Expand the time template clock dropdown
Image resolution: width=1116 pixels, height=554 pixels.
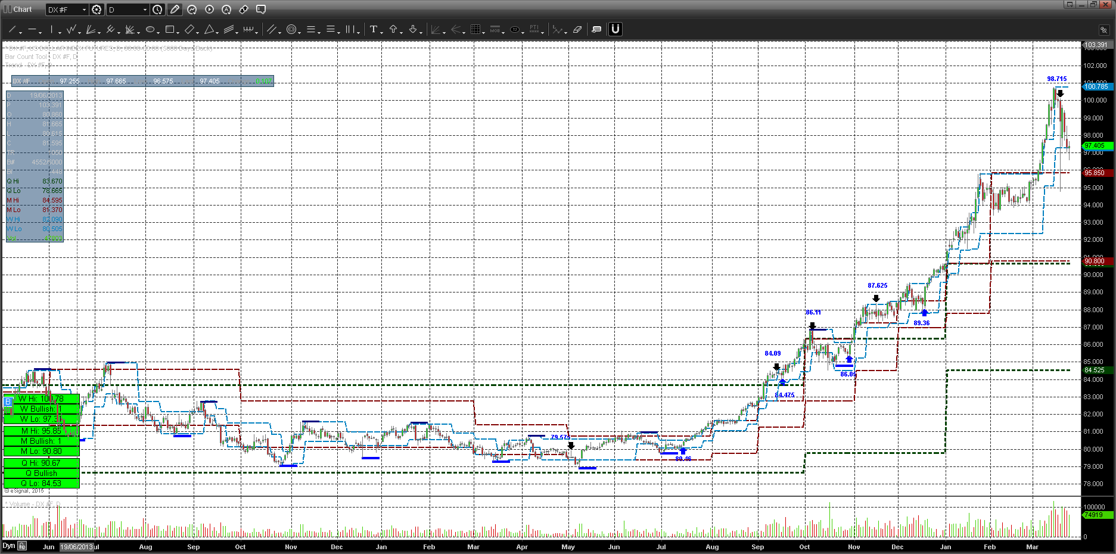tap(157, 10)
